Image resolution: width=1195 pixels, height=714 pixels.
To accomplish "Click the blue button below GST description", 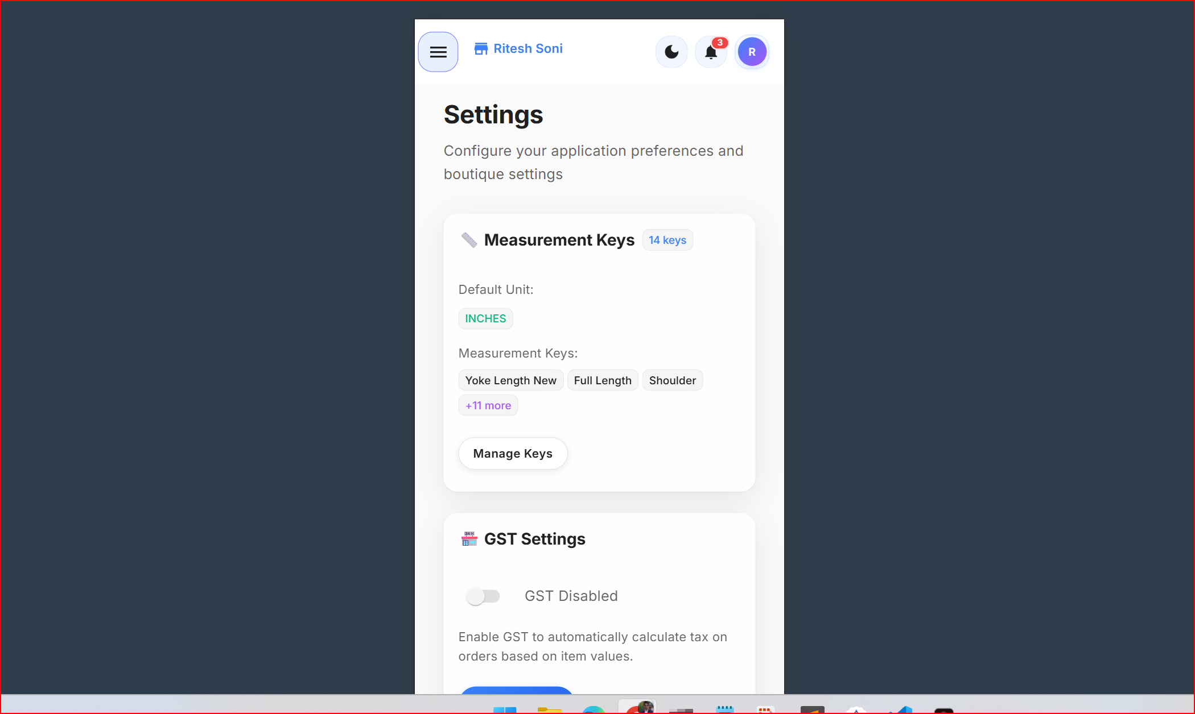I will pos(516,690).
